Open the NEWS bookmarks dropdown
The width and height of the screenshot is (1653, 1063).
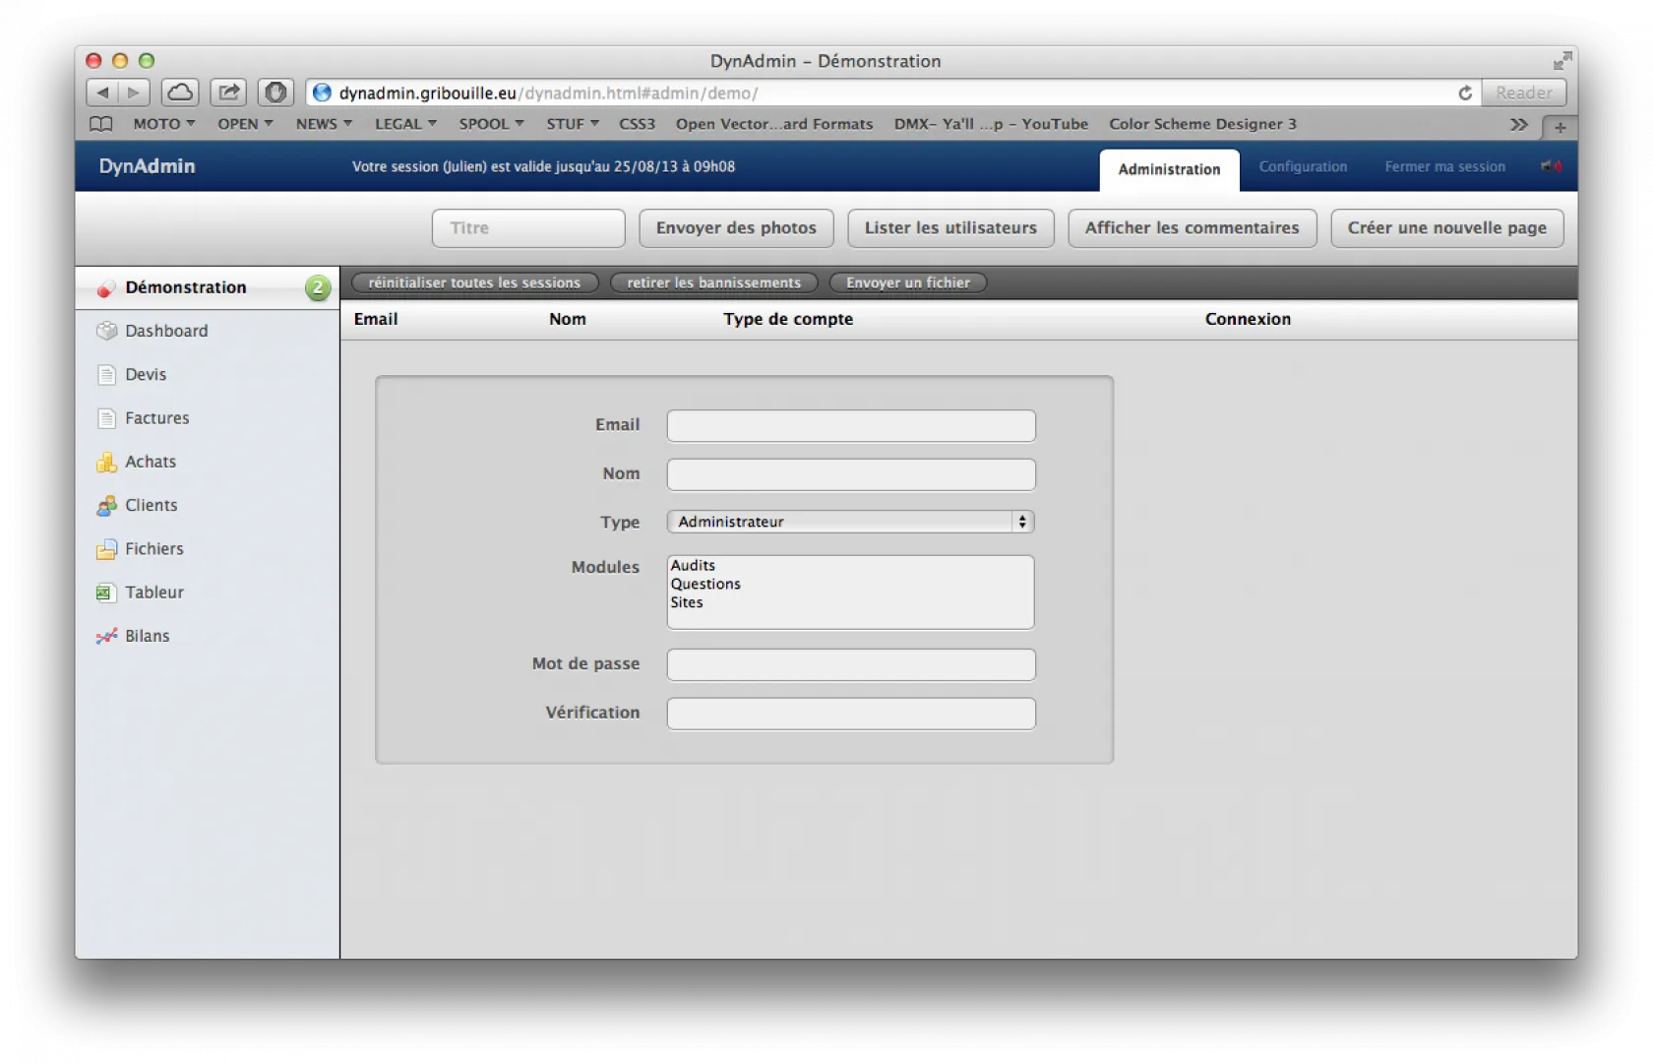[x=323, y=124]
